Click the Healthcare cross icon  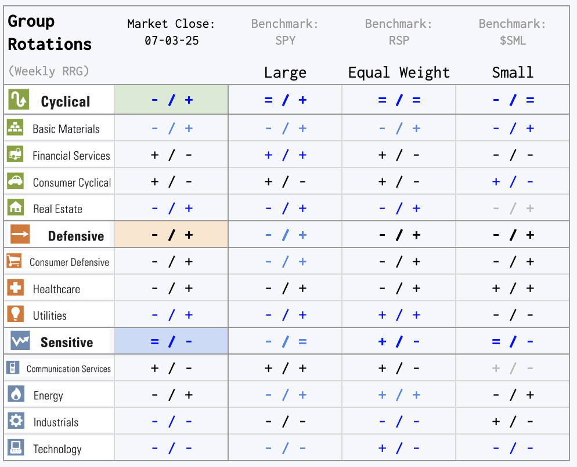pyautogui.click(x=16, y=287)
